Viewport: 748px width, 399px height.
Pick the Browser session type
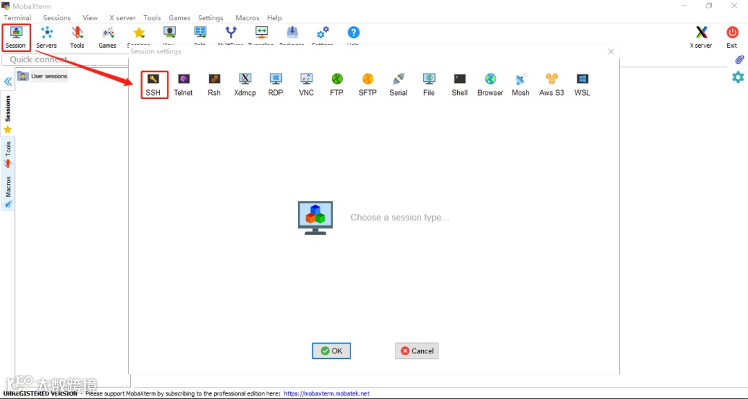click(x=490, y=85)
